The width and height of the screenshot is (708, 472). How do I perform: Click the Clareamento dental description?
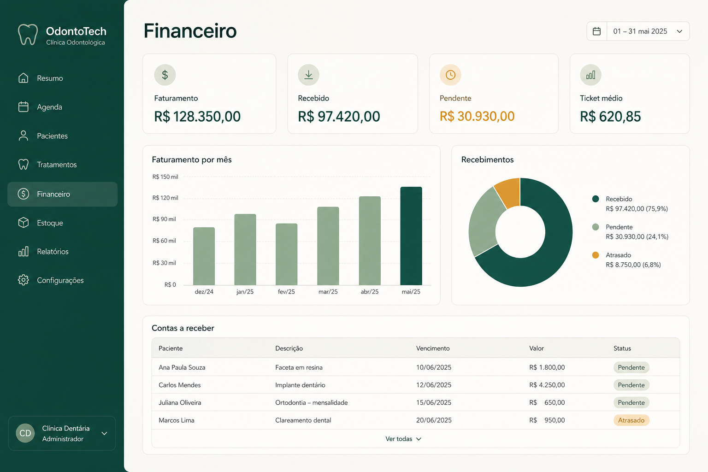303,420
